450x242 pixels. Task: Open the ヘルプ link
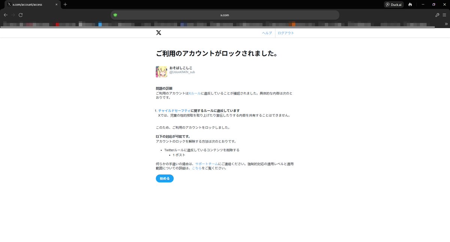(x=267, y=33)
